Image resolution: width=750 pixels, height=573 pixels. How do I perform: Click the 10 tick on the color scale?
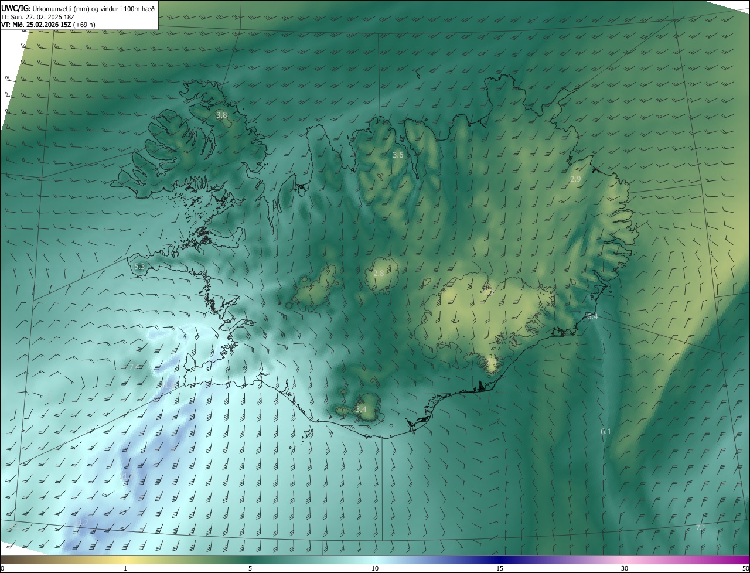click(375, 568)
